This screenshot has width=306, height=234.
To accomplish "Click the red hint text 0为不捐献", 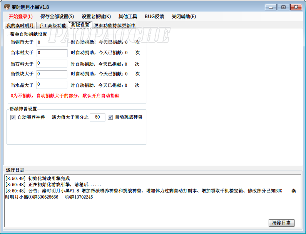I will [x=65, y=96].
